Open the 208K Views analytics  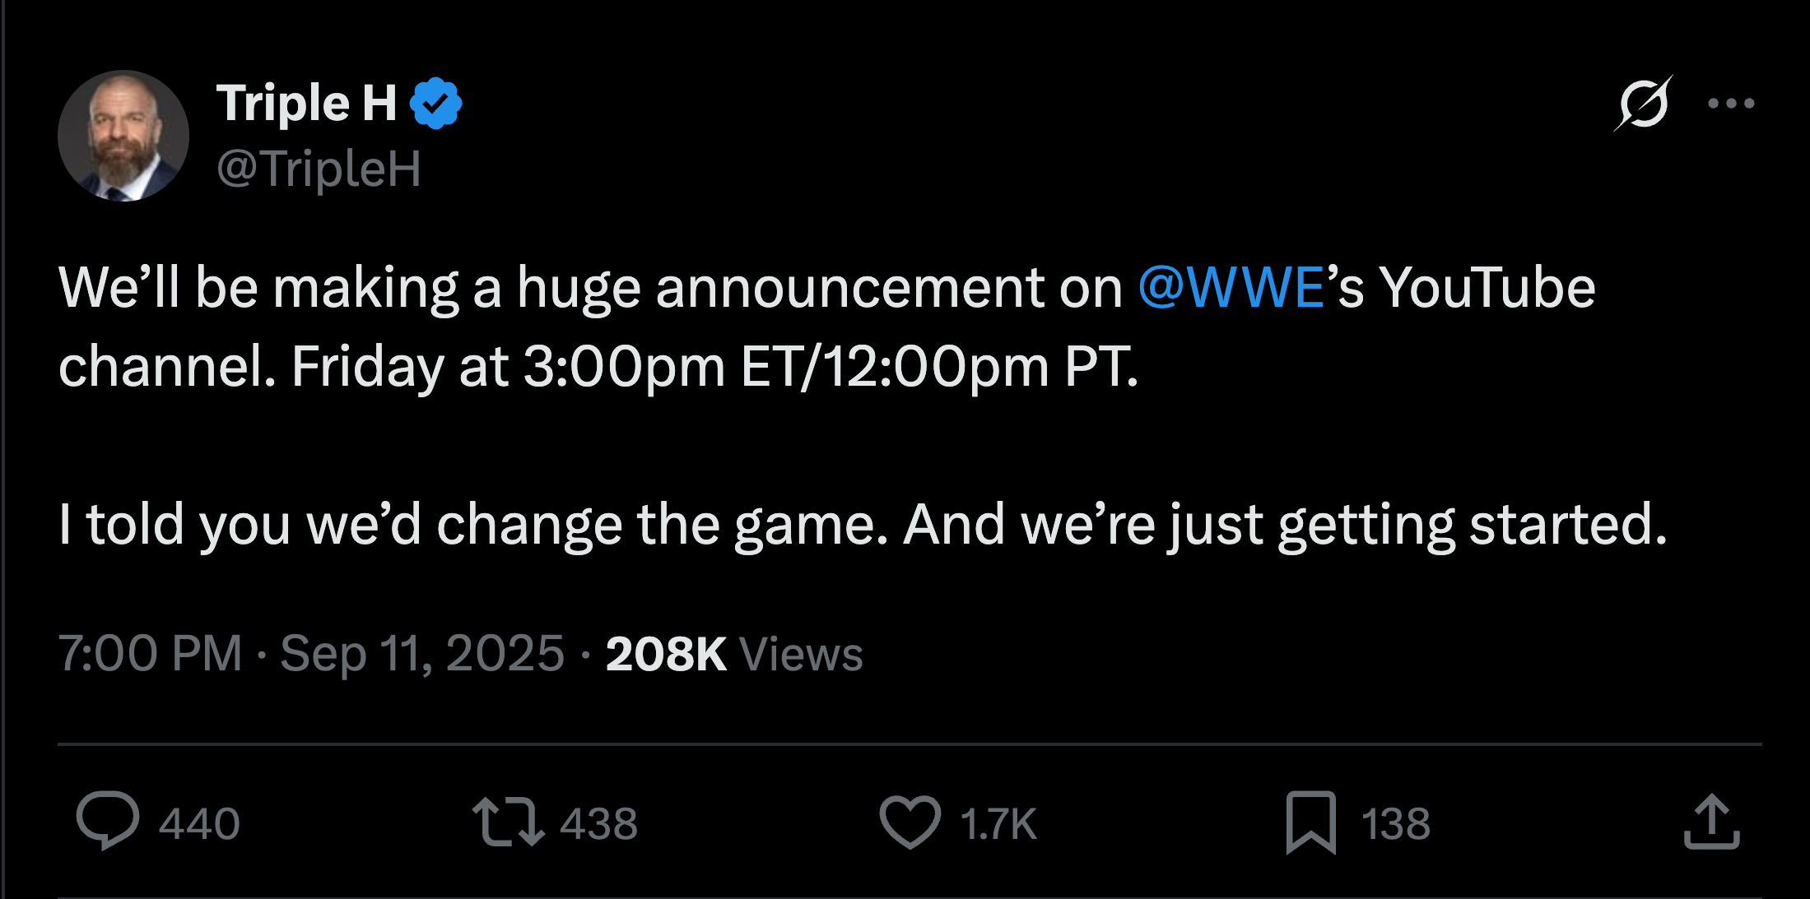pyautogui.click(x=733, y=654)
